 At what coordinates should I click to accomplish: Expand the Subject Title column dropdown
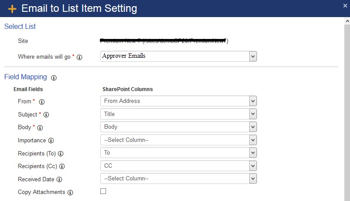[x=178, y=114]
